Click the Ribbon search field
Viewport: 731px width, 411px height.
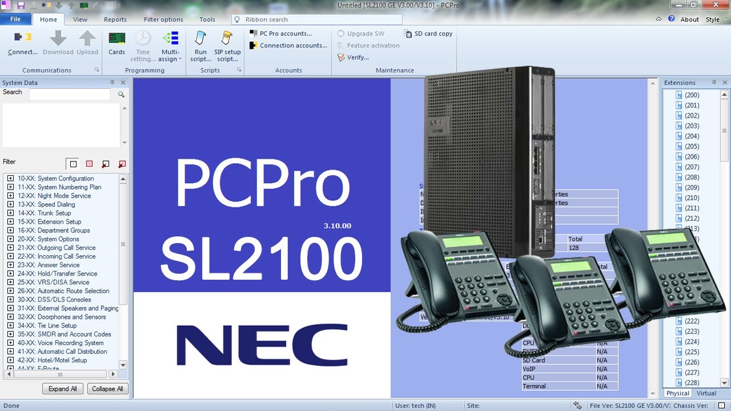317,19
